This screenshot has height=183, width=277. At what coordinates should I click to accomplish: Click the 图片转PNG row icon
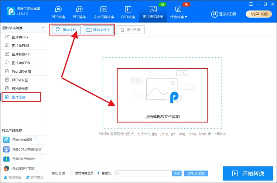click(x=7, y=45)
